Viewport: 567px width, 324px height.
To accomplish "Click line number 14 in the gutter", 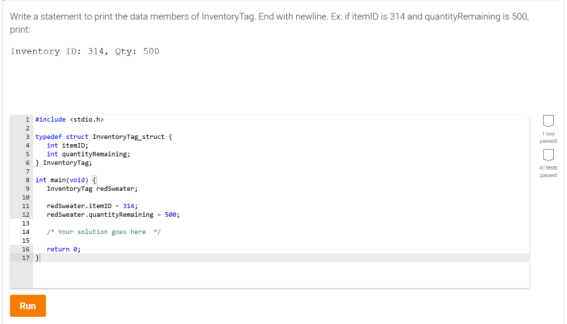I will 25,232.
